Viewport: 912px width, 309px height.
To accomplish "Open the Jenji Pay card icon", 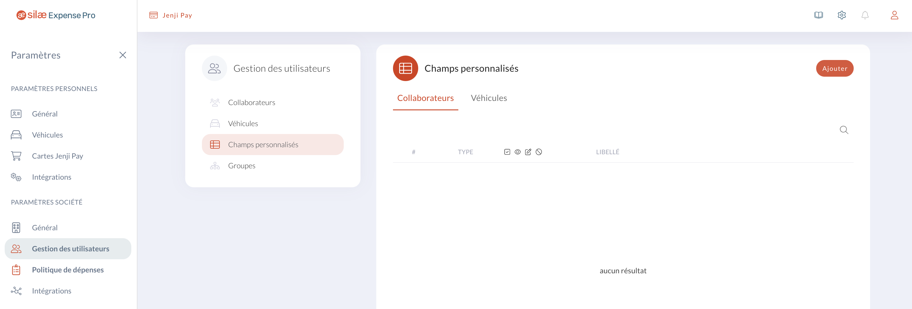I will pyautogui.click(x=153, y=15).
